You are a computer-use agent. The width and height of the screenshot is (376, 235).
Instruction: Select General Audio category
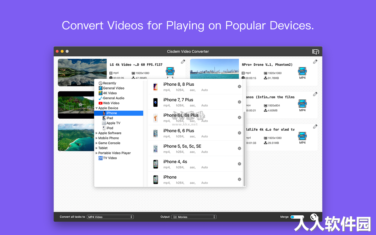pyautogui.click(x=111, y=98)
